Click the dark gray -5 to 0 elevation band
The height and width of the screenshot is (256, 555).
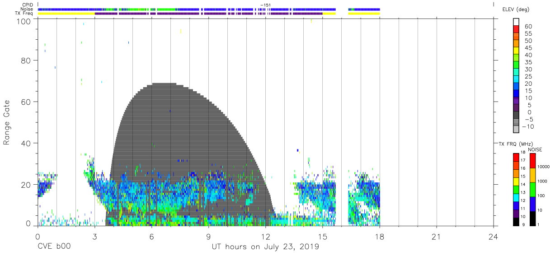[516, 116]
